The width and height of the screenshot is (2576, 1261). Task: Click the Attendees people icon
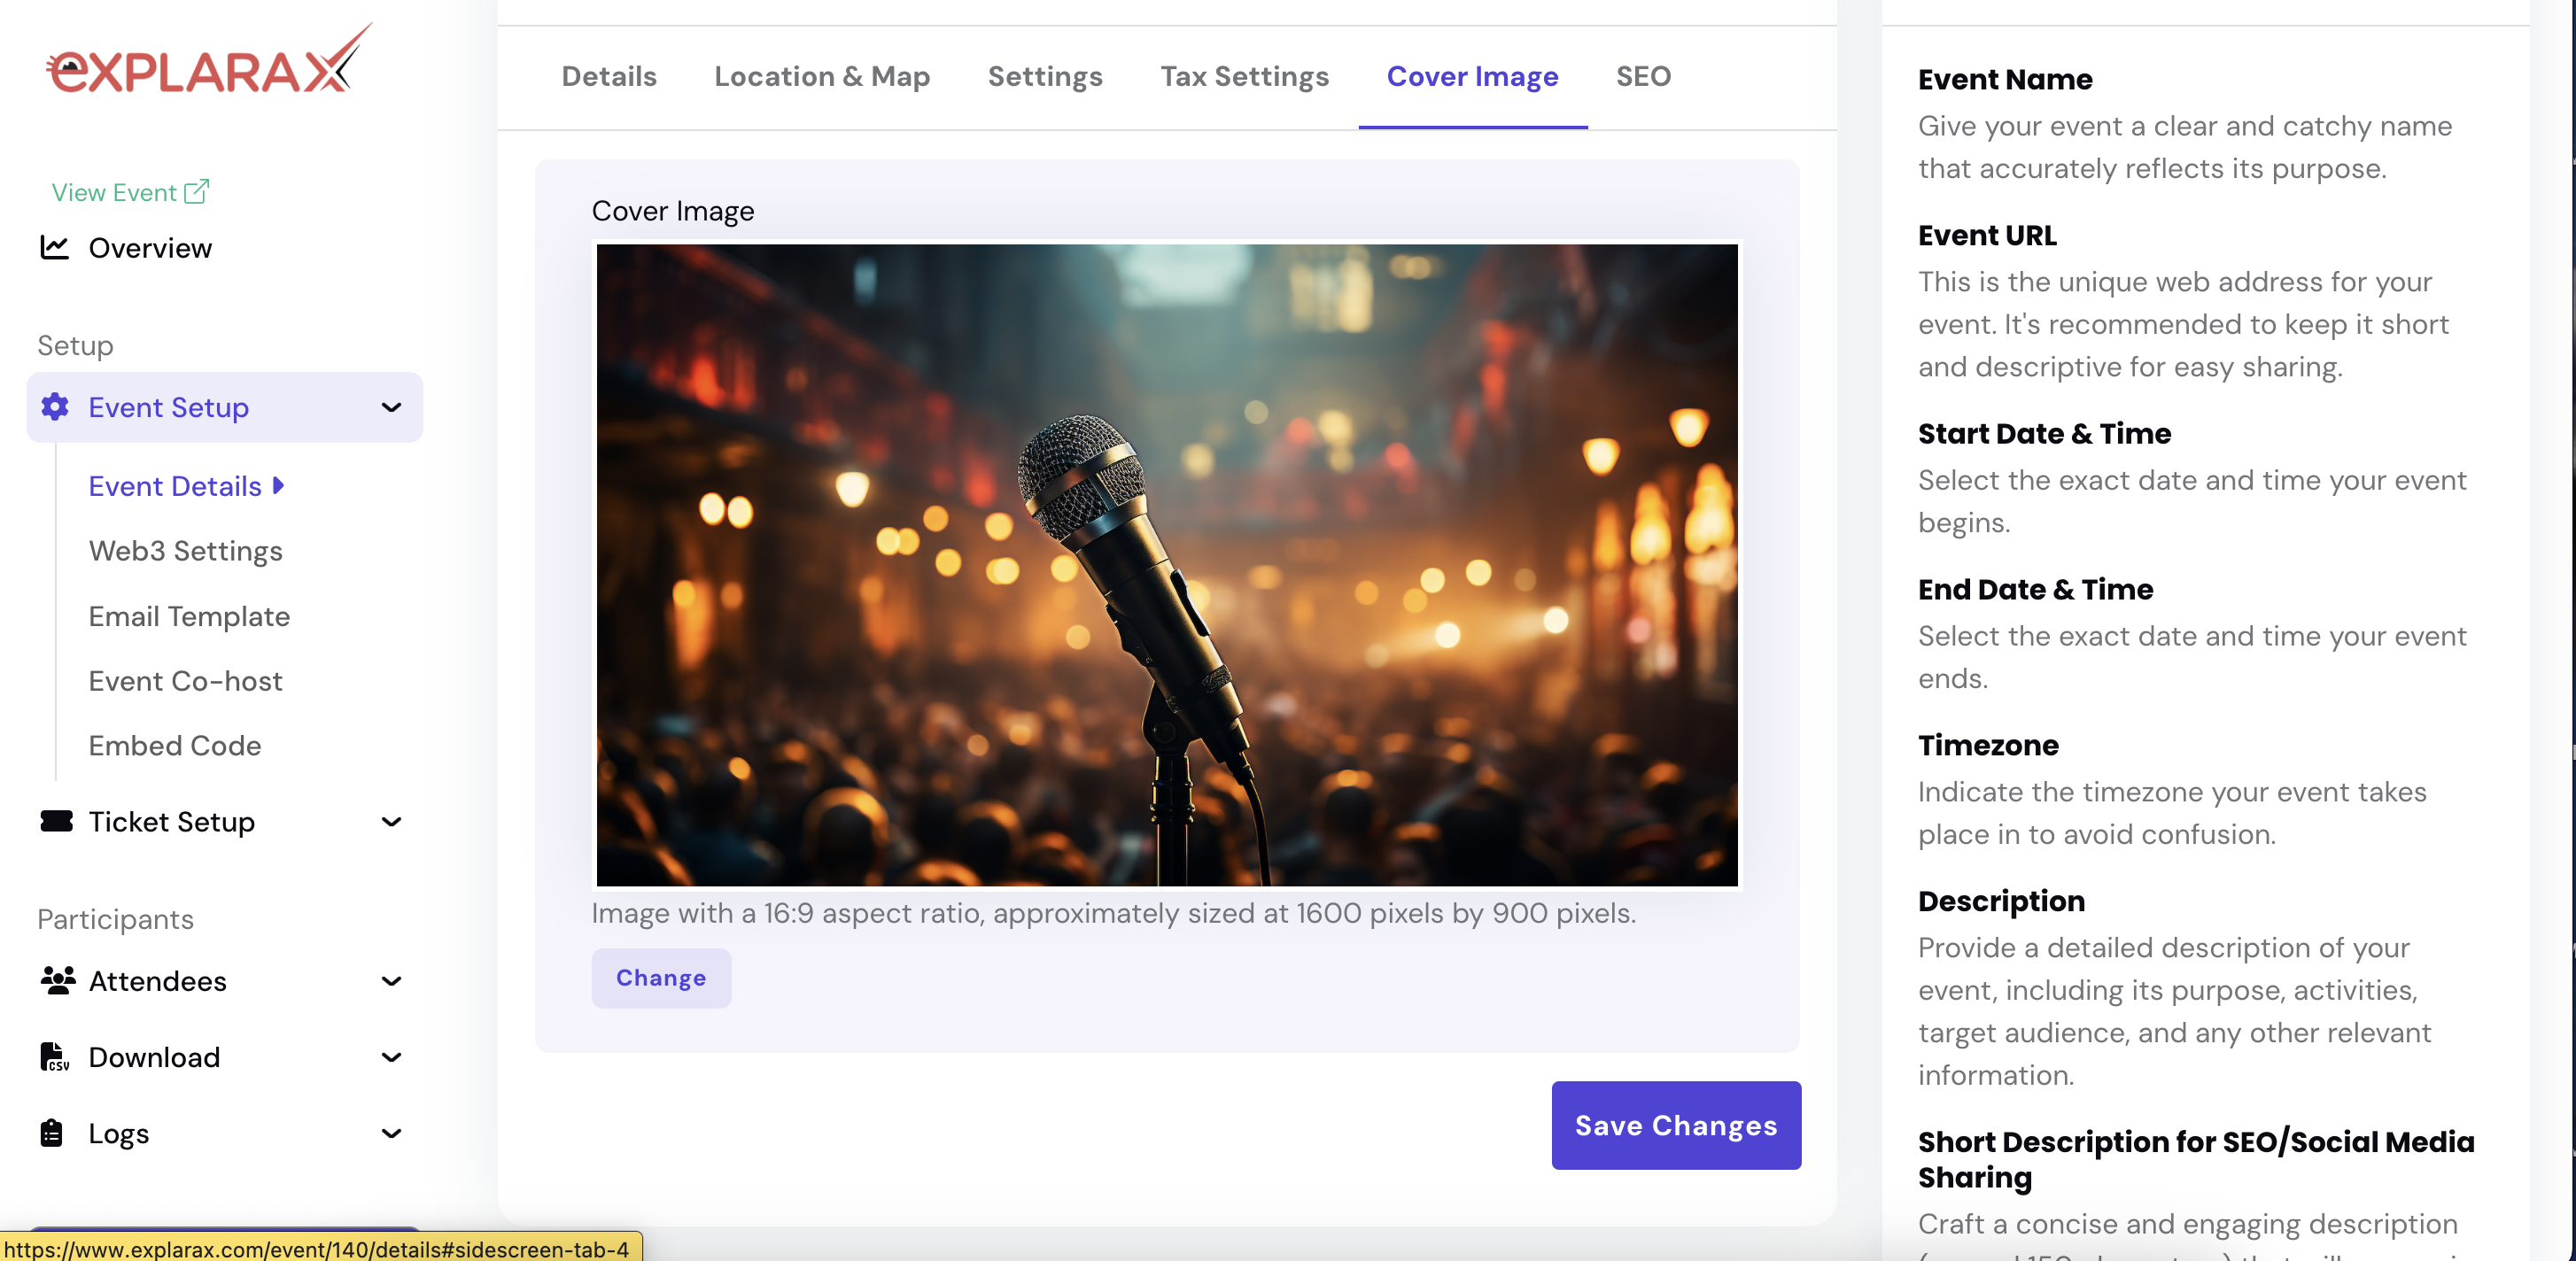tap(58, 980)
